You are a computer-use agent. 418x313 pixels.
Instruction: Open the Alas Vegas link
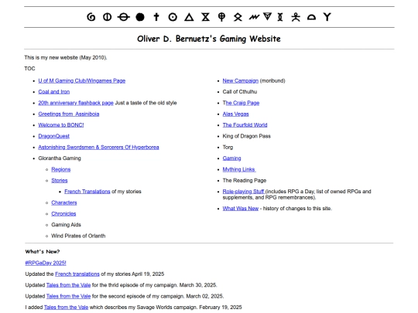(x=235, y=114)
